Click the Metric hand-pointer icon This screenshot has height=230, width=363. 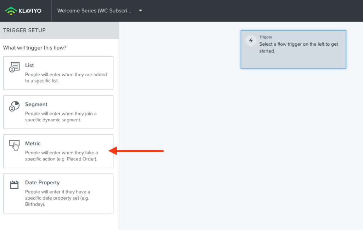coord(14,145)
